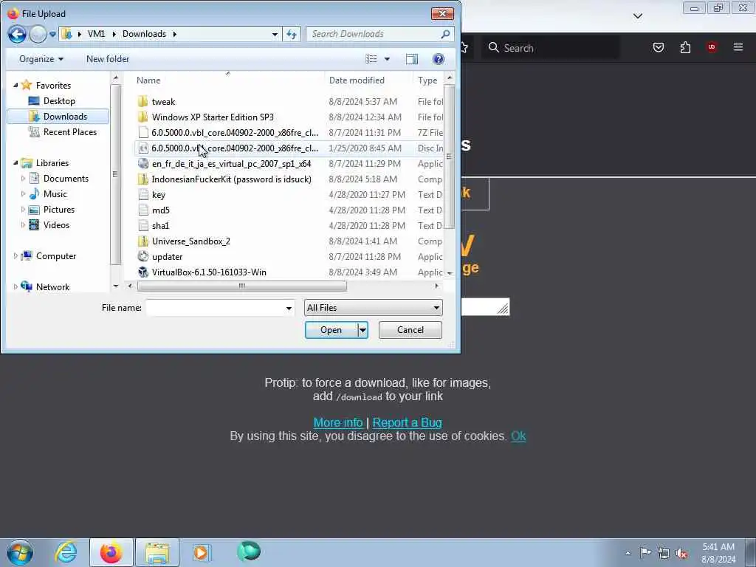The width and height of the screenshot is (756, 567).
Task: Toggle the preview pane icon
Action: [x=412, y=59]
